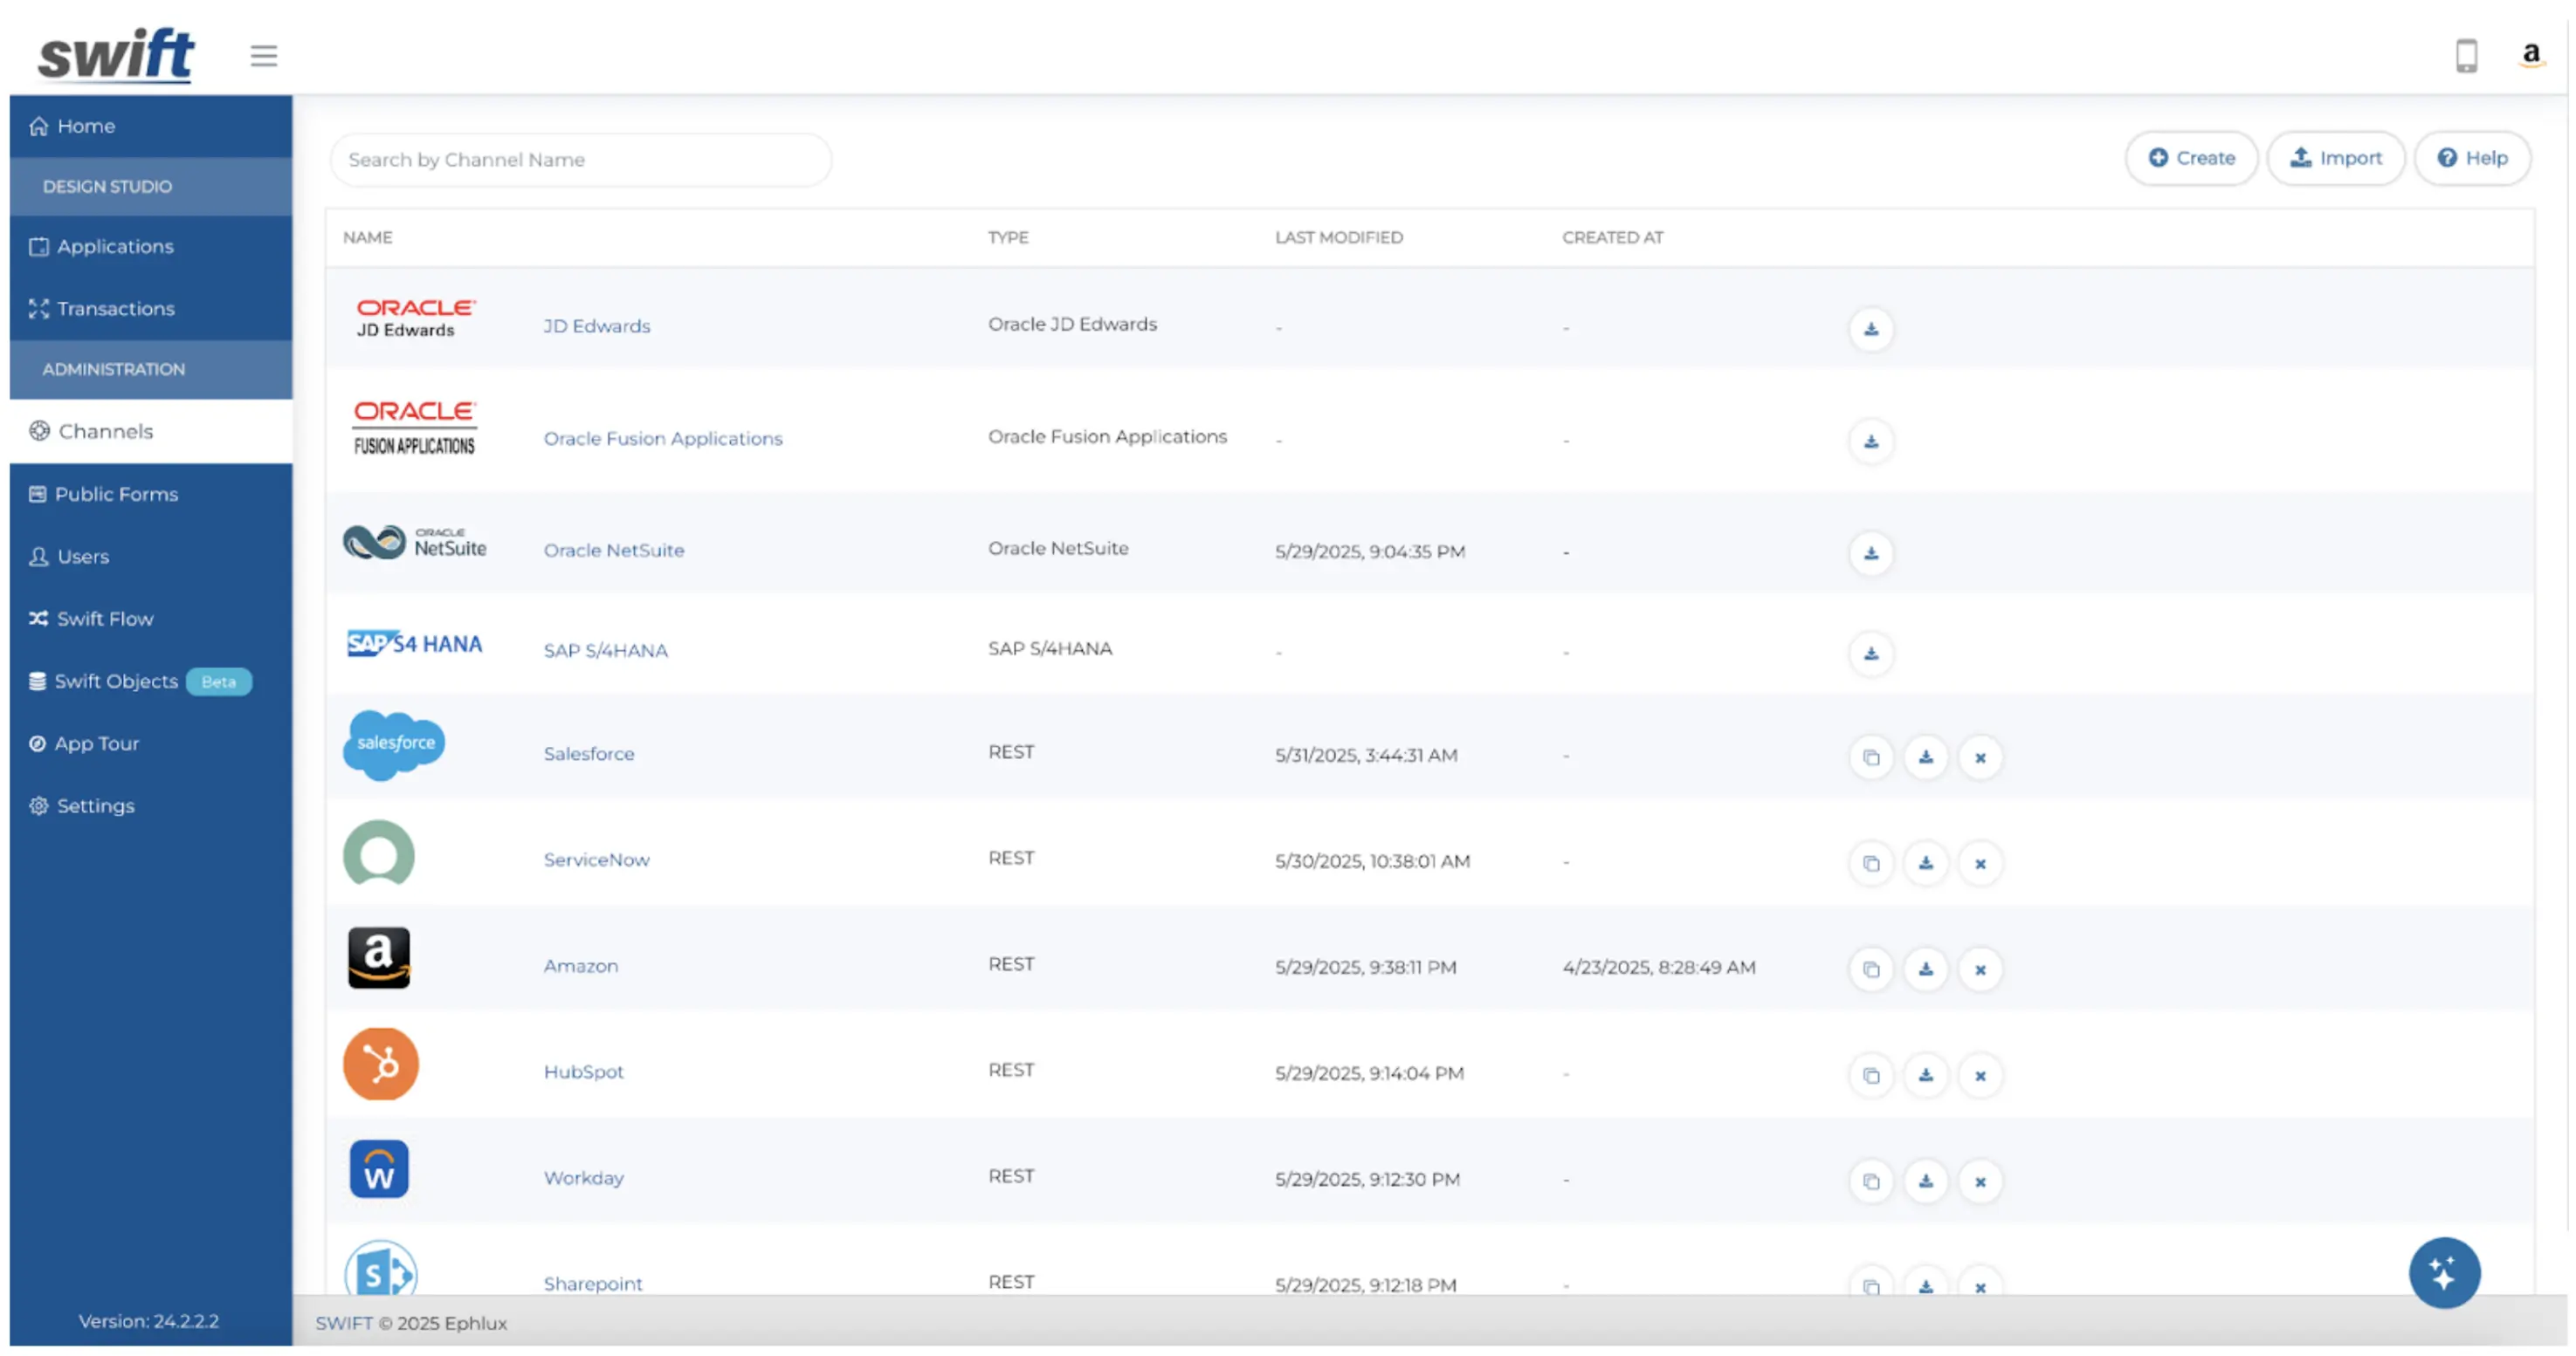Download the Amazon channel
The image size is (2576, 1356).
1925,969
